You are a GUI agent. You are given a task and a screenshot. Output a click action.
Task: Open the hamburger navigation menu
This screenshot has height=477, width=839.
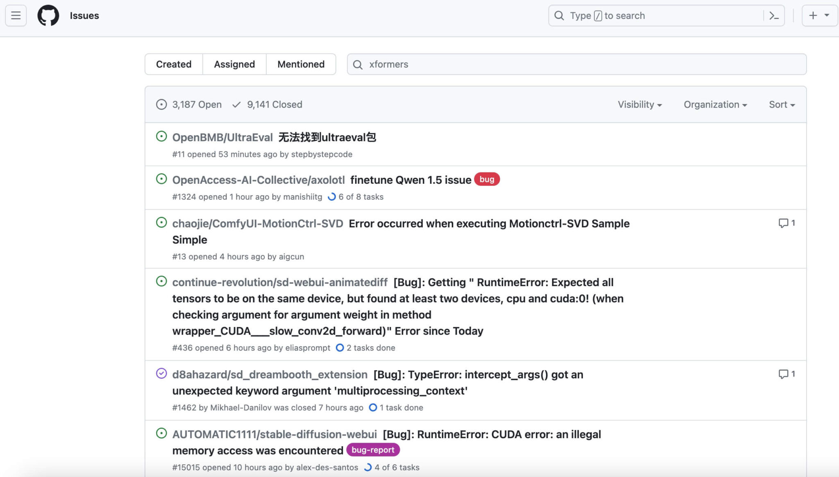16,16
